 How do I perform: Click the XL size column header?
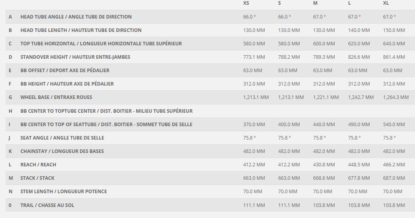(386, 3)
